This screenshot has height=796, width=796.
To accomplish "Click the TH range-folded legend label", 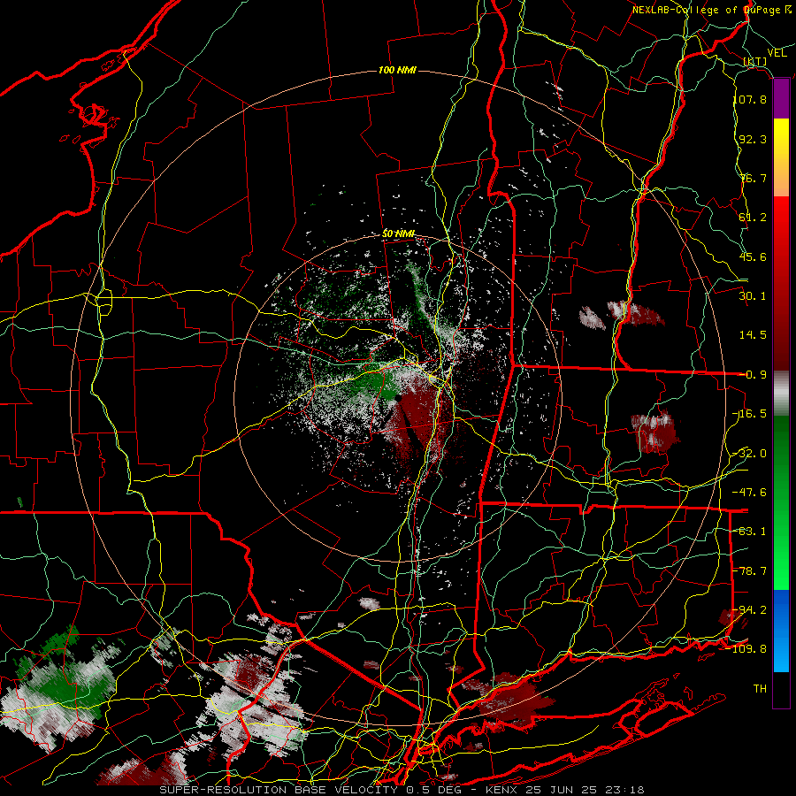I will pyautogui.click(x=760, y=689).
